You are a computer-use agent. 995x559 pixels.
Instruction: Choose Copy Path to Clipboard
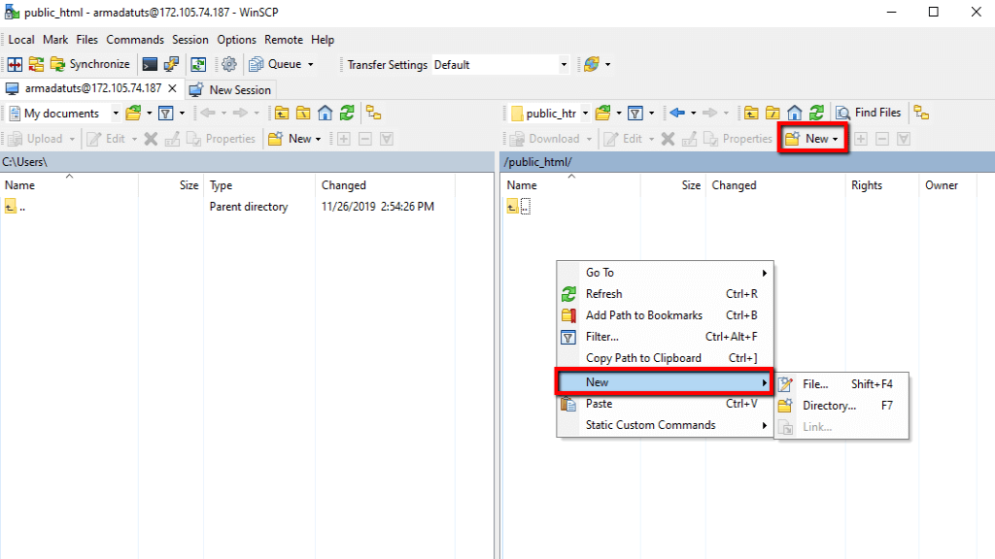click(x=665, y=358)
